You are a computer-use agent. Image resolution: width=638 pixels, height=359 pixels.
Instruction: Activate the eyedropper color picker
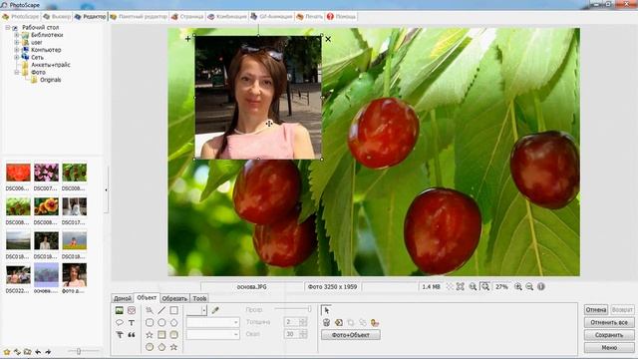point(215,310)
